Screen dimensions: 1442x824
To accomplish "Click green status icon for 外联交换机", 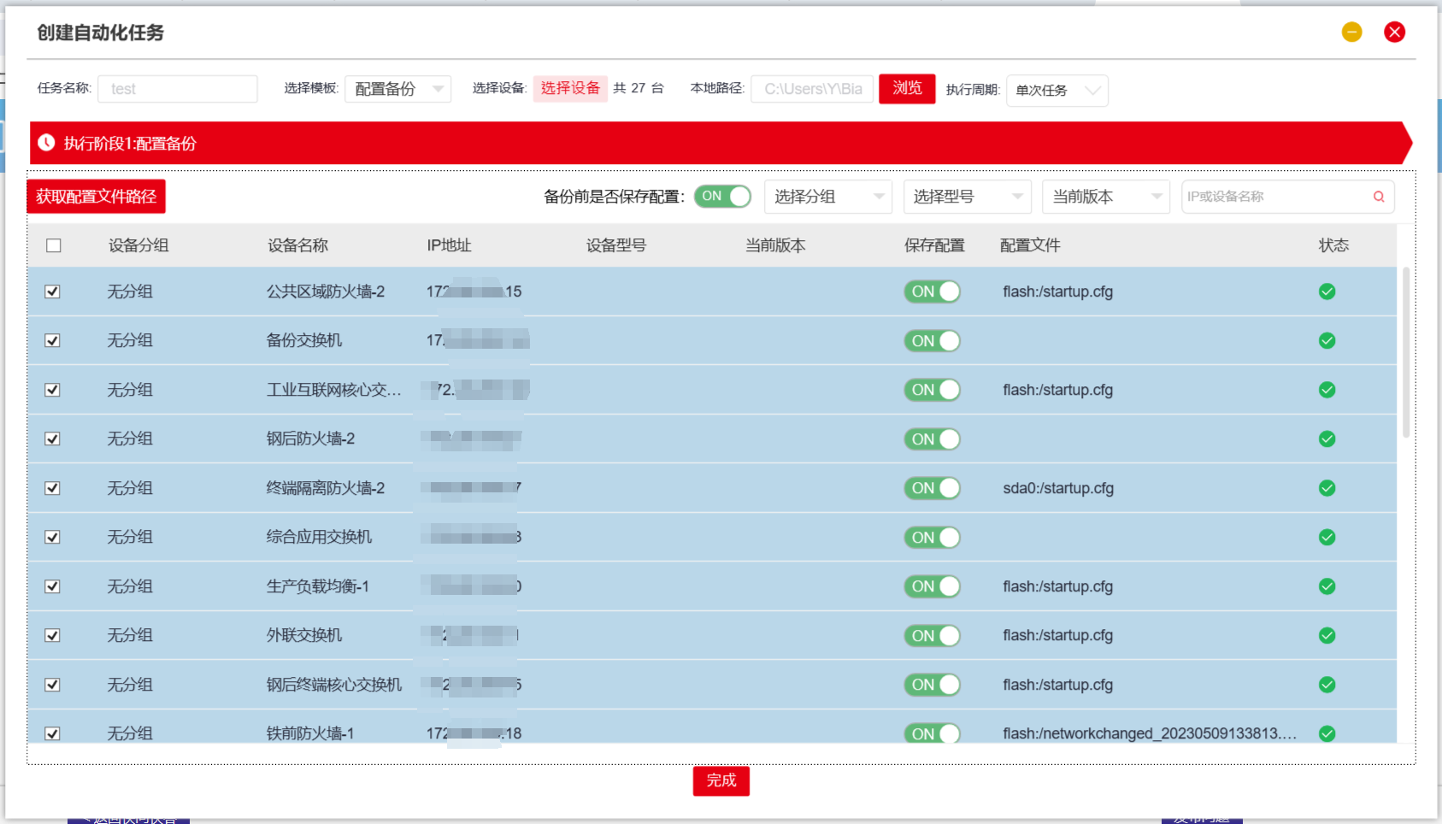I will [x=1327, y=636].
